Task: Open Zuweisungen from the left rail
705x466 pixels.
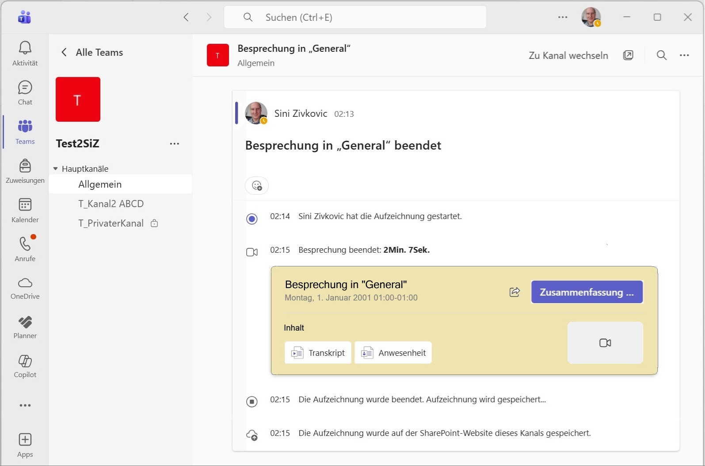Action: coord(25,171)
